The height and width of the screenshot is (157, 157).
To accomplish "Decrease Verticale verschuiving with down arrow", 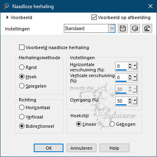I will [x=130, y=79].
